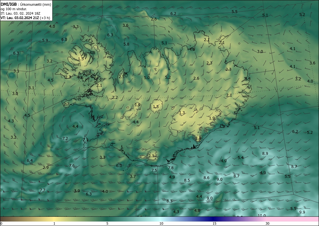Click the 7.5 value off the south coast
Screen dimensions: 319x226
(x=154, y=170)
